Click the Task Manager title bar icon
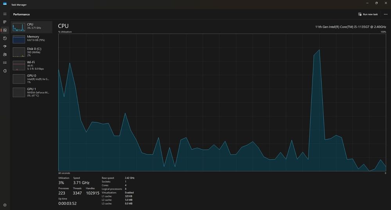Screen dimensions: 391x210 5,4
